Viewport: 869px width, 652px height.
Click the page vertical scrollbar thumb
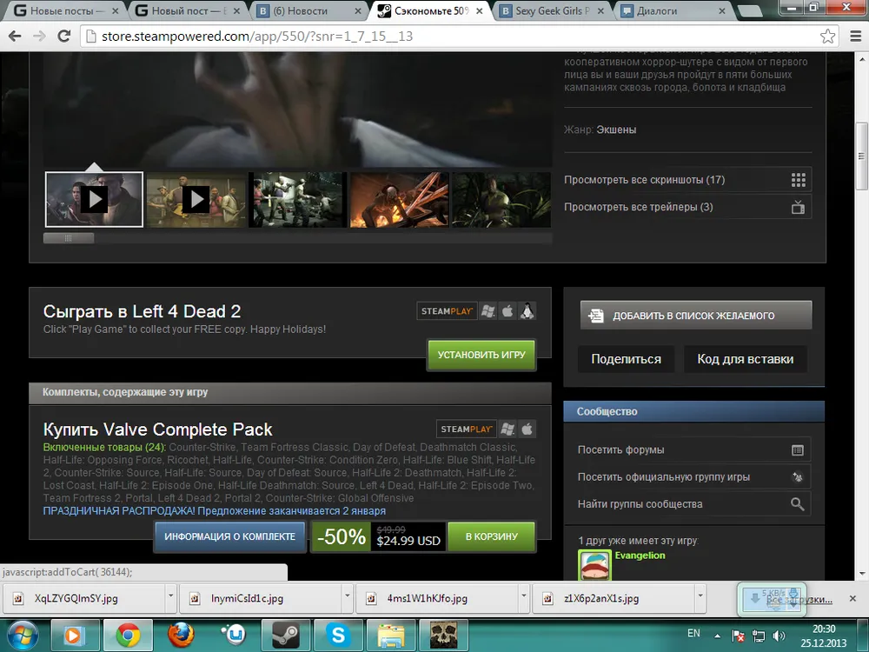(x=862, y=156)
